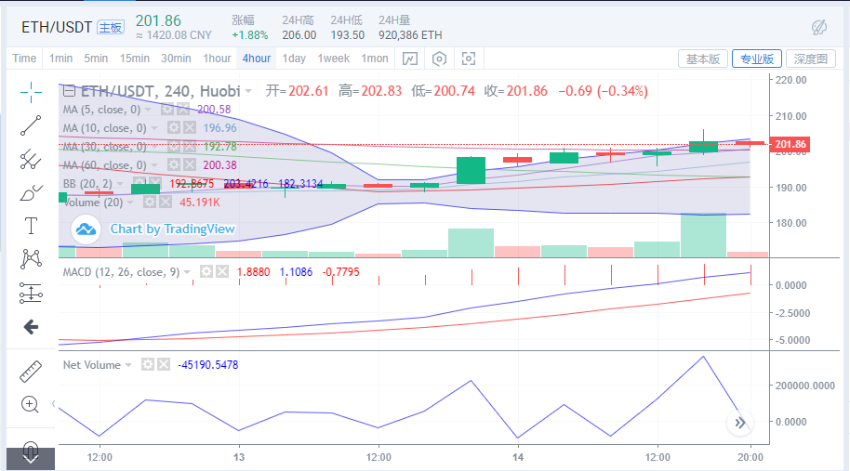Switch to 1mon interval
The width and height of the screenshot is (850, 471).
tap(375, 59)
